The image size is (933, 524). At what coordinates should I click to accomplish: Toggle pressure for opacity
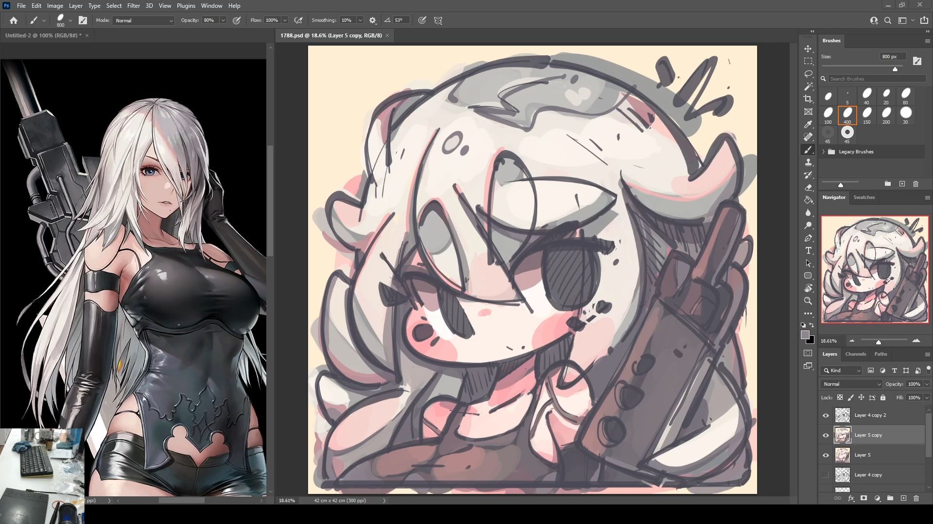(237, 20)
